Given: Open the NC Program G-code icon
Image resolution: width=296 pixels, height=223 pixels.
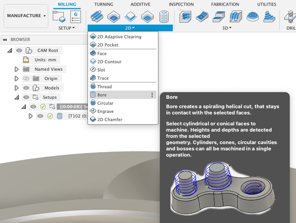Looking at the screenshot, I should (75, 16).
